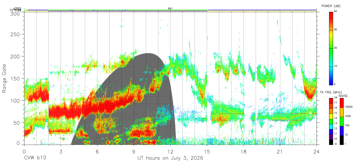
Task: Click the 24 tick on UT hours axis
Action: tap(317, 151)
